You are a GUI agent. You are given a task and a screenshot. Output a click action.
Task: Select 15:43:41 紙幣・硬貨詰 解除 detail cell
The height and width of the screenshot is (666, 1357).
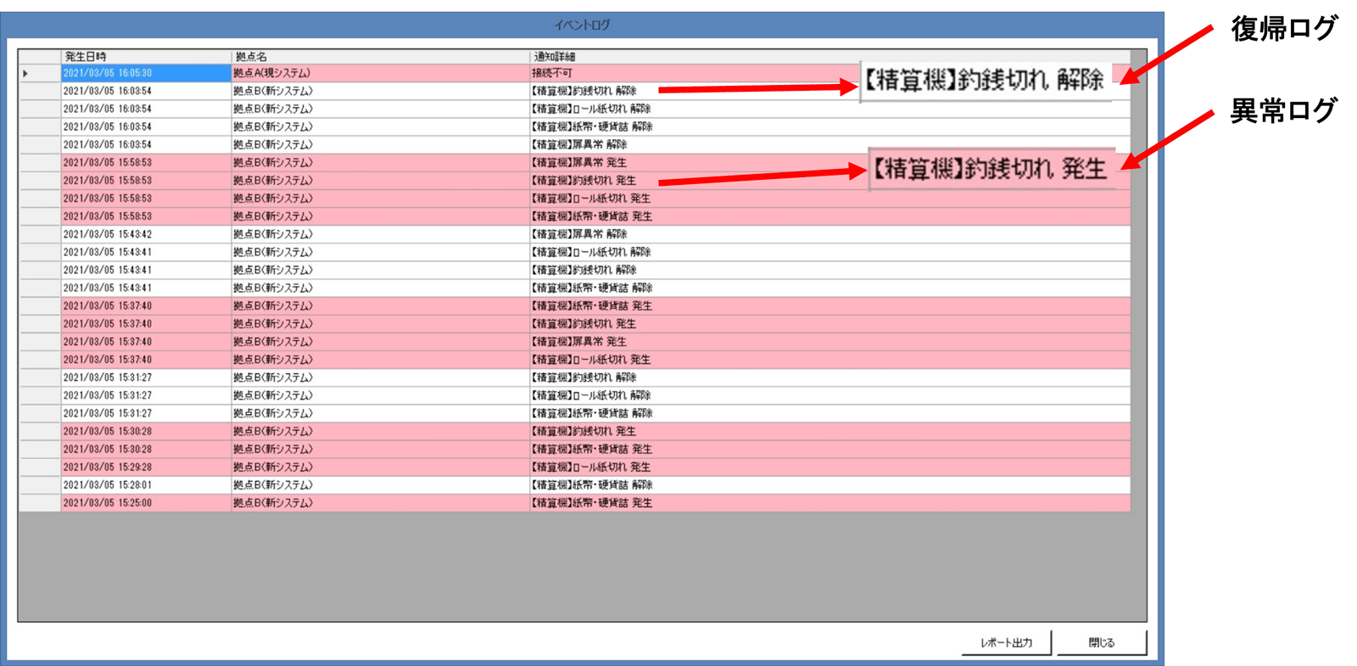829,288
